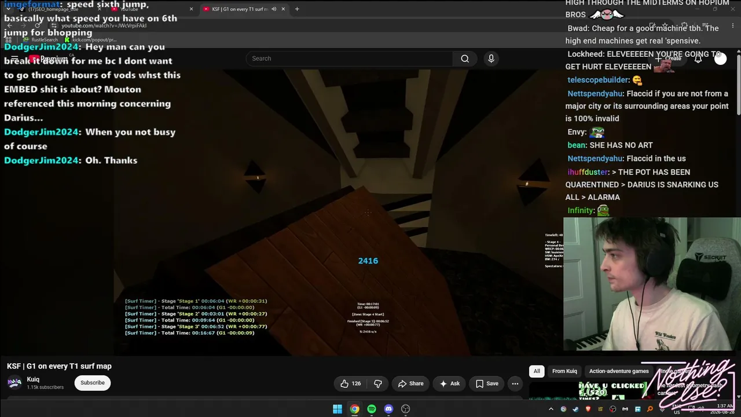Image resolution: width=741 pixels, height=417 pixels.
Task: Save the video to a playlist
Action: (487, 383)
